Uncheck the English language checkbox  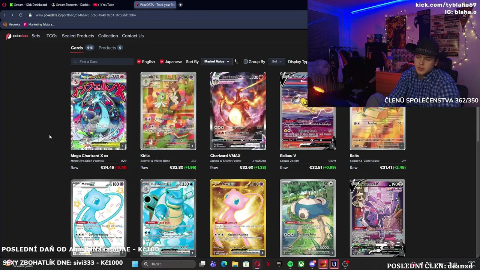pos(139,61)
